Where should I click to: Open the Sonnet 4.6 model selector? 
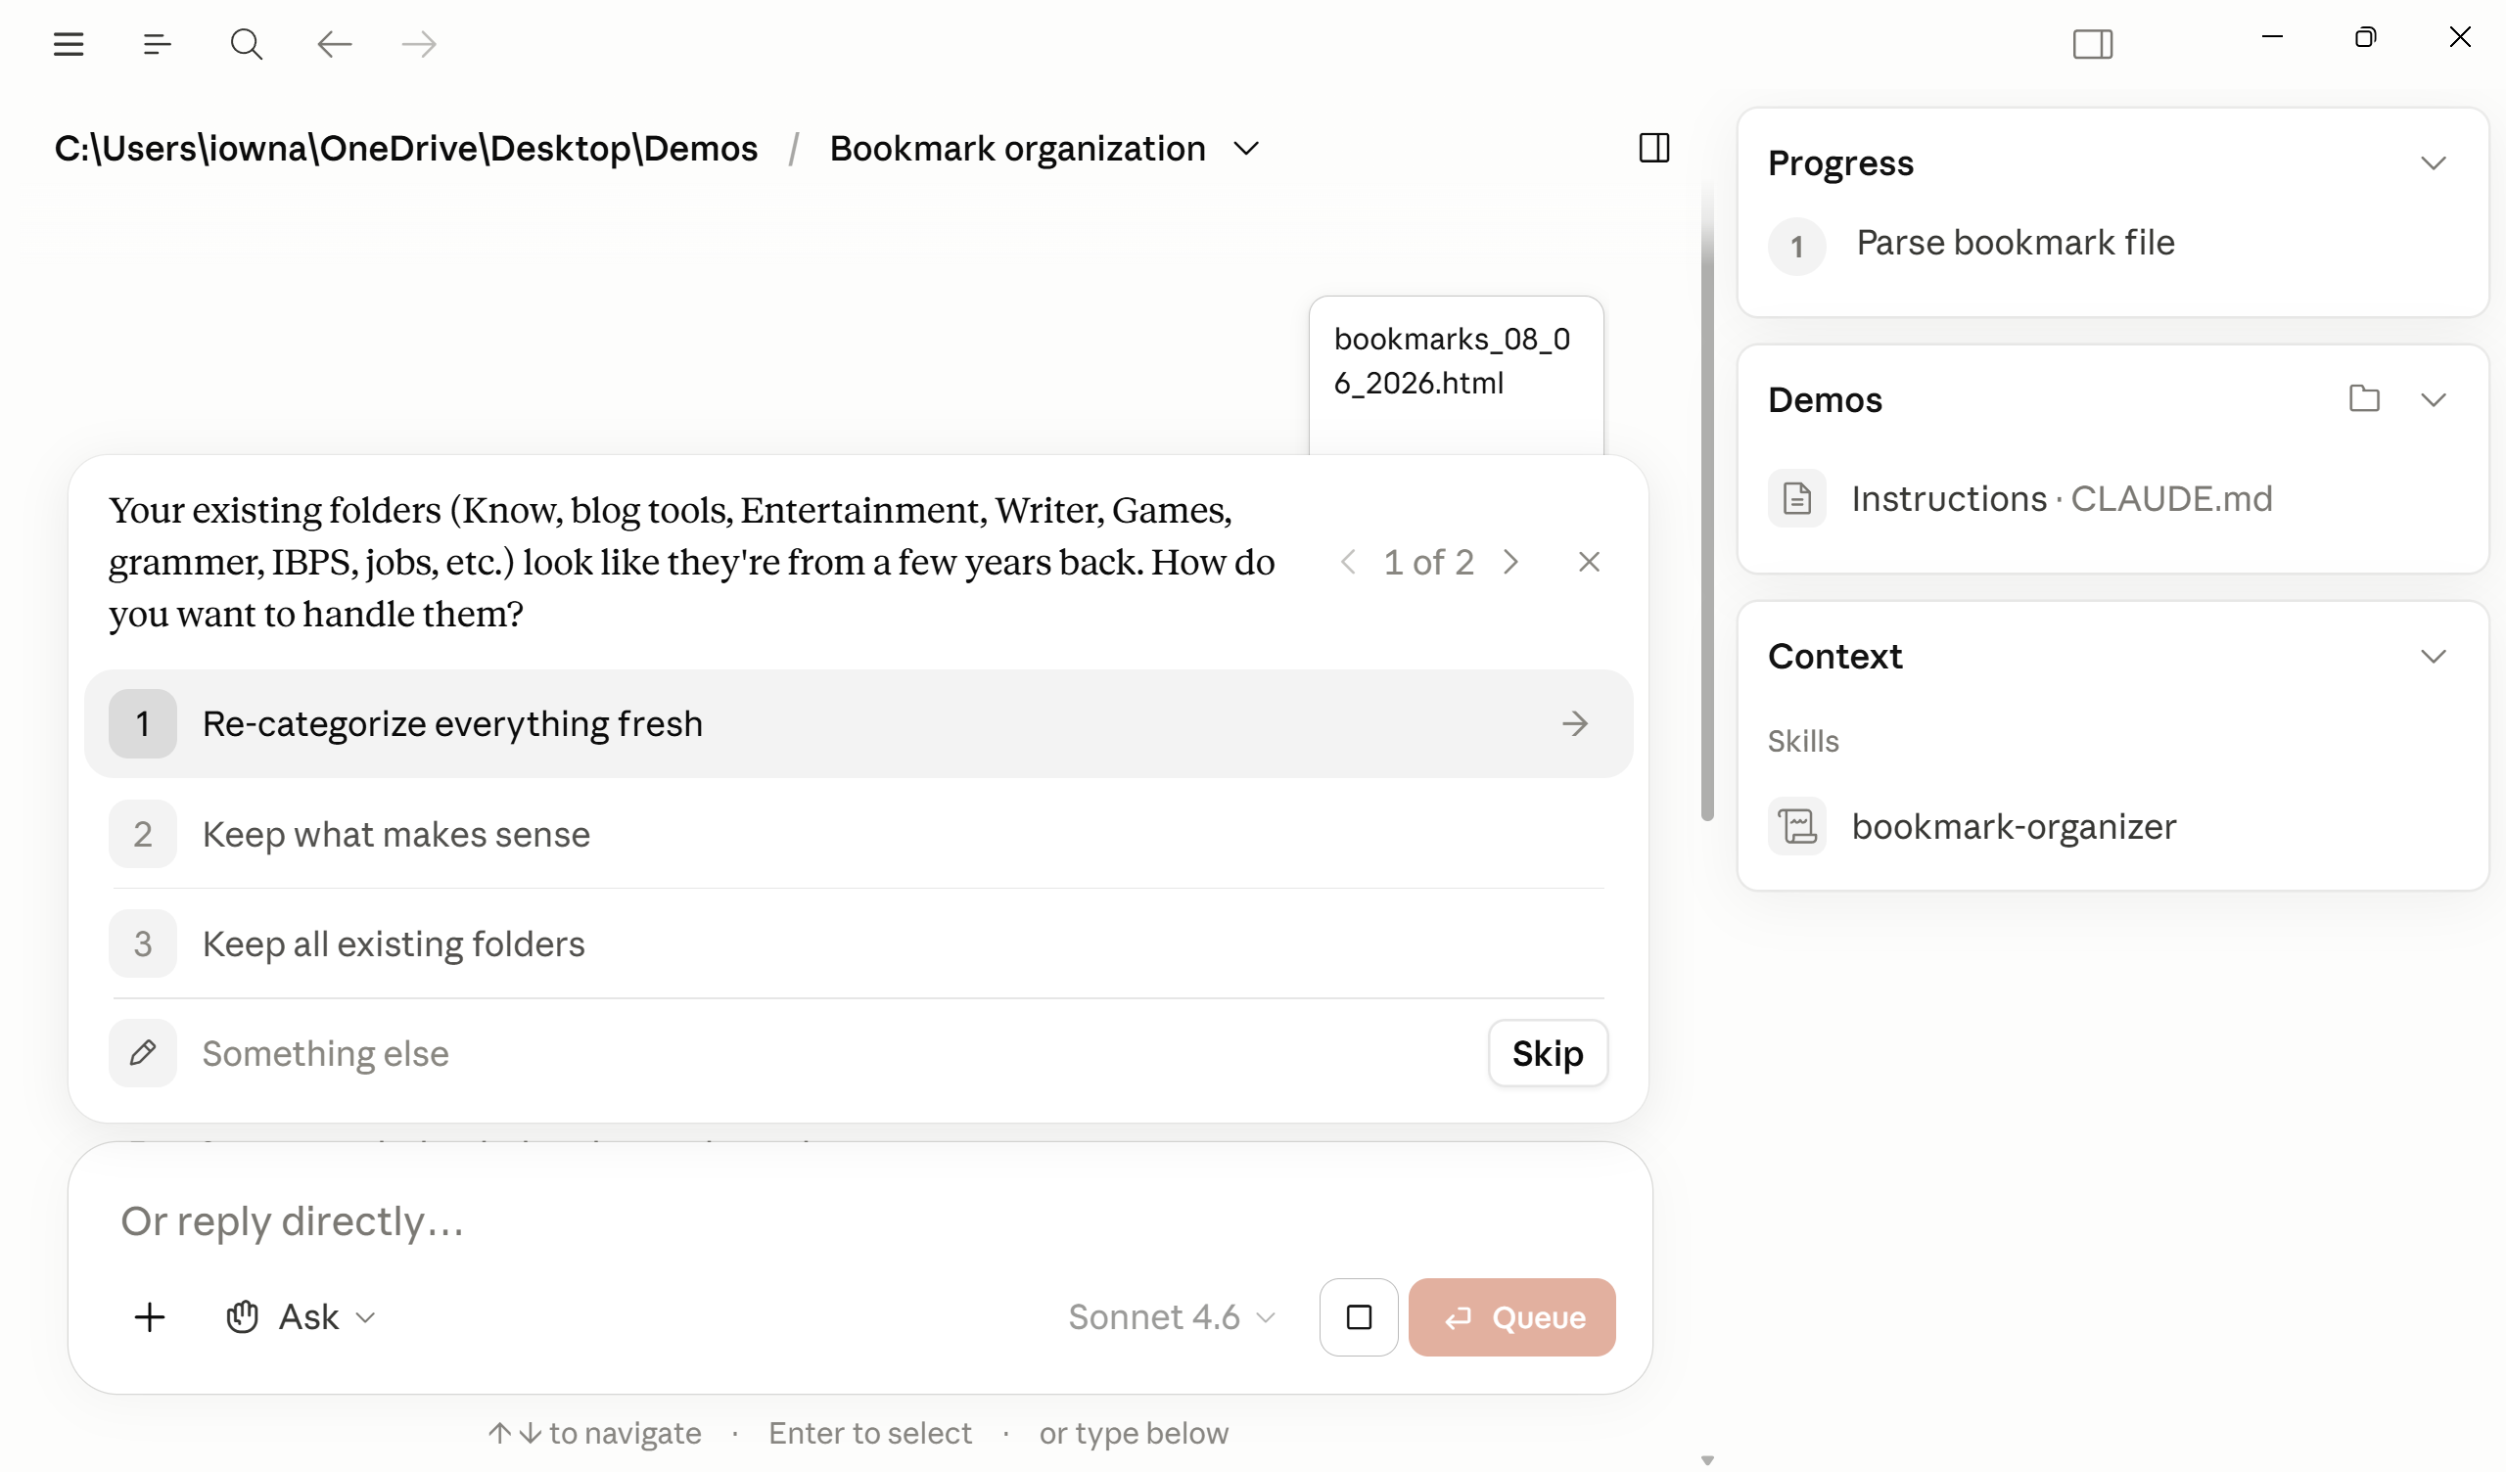(x=1172, y=1317)
